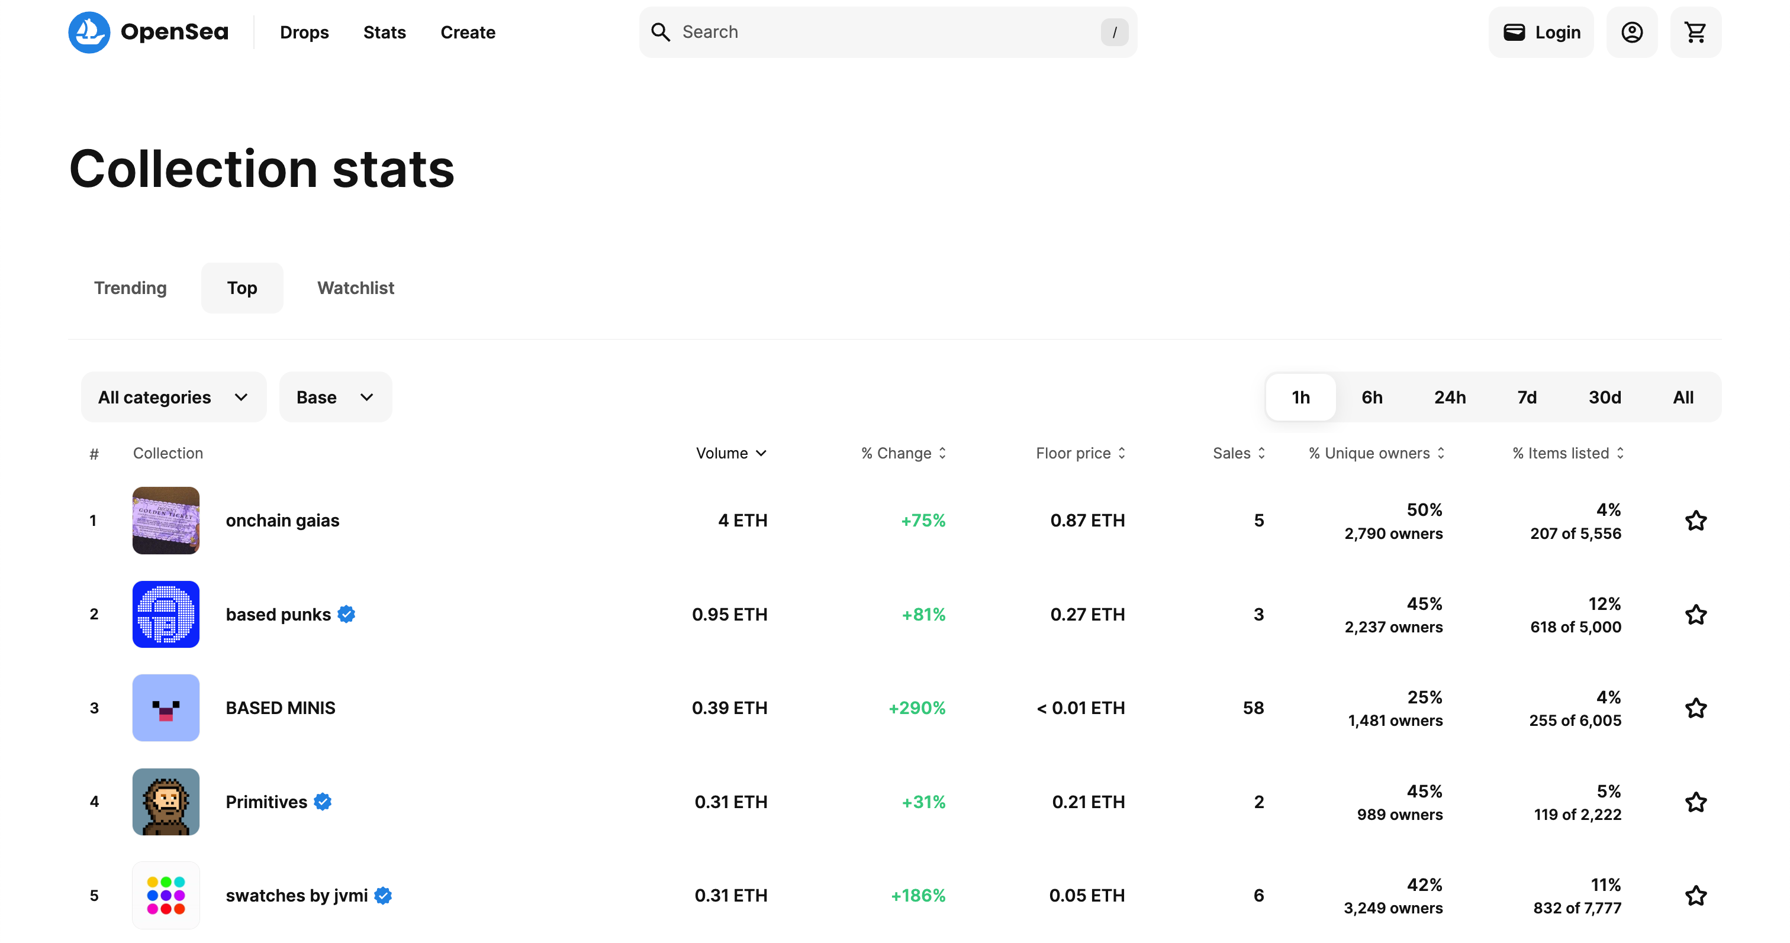Viewport: 1790px width, 943px height.
Task: Click the +186% change value
Action: tap(918, 896)
